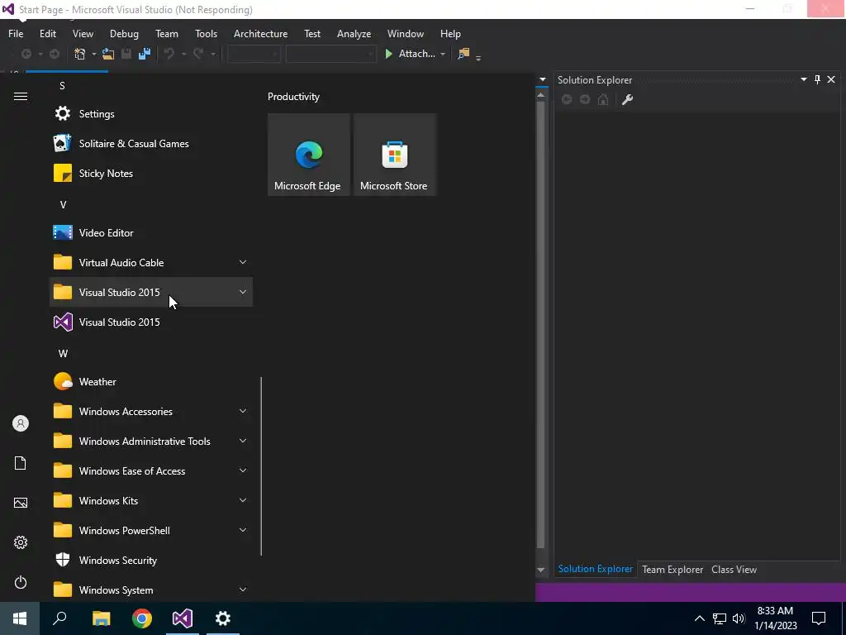
Task: Click the Start Page scrollbar up arrow
Action: pyautogui.click(x=540, y=95)
